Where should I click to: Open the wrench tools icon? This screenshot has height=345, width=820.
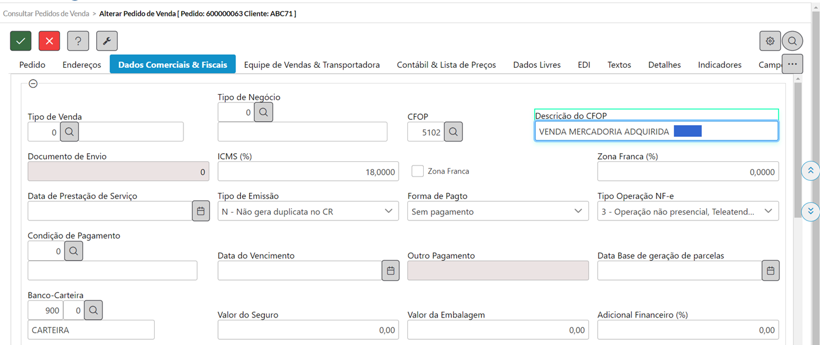pyautogui.click(x=107, y=41)
